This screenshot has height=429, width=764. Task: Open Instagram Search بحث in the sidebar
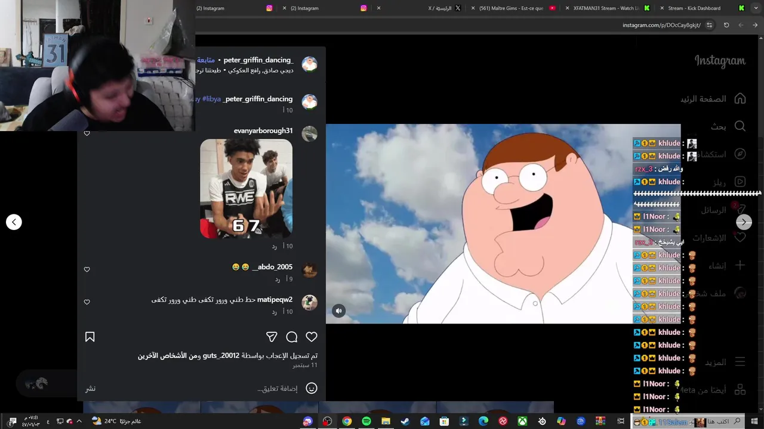point(728,126)
